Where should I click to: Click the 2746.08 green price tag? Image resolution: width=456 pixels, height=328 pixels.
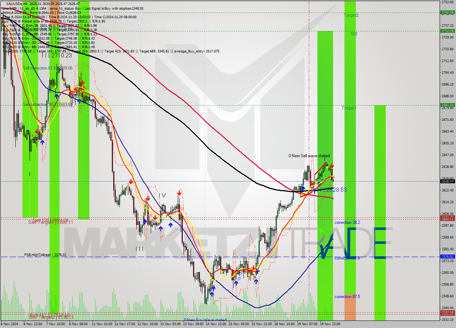click(447, 12)
